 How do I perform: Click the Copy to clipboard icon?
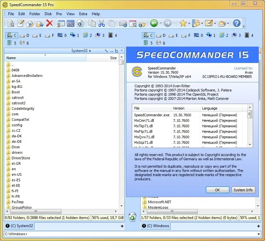[92, 23]
